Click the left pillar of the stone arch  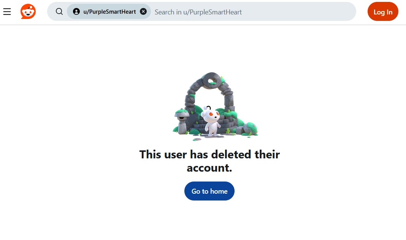point(190,102)
